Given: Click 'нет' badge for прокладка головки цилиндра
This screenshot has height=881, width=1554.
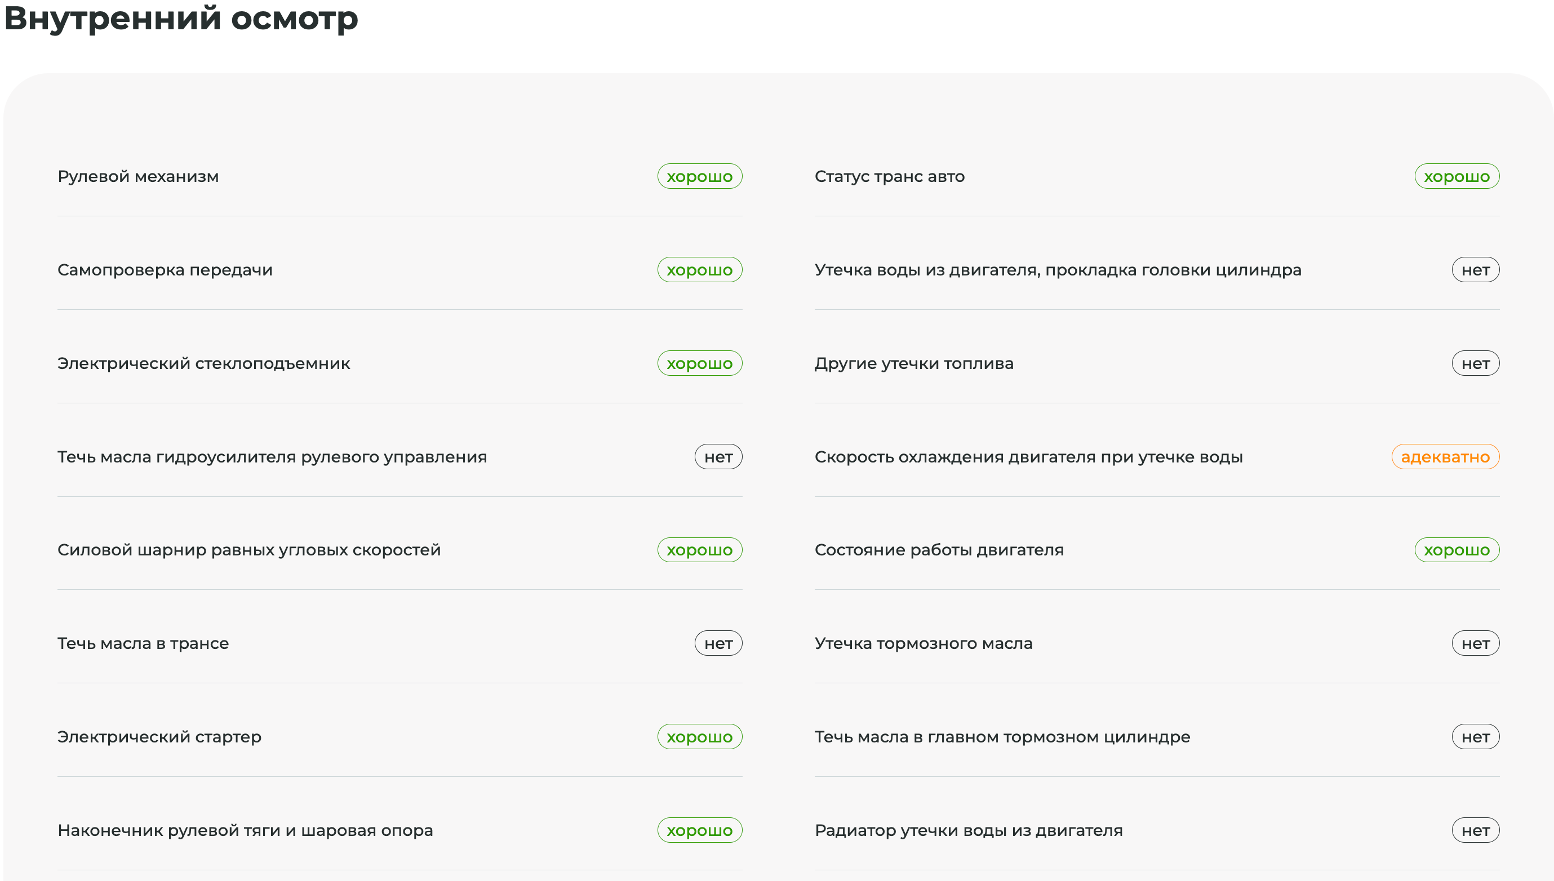Looking at the screenshot, I should coord(1475,270).
